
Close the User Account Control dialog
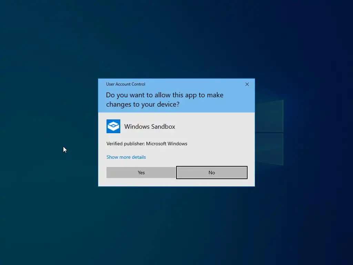click(247, 84)
